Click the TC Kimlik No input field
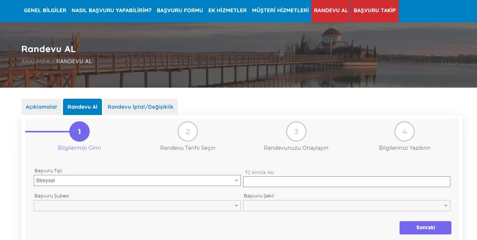477x240 pixels. [347, 182]
